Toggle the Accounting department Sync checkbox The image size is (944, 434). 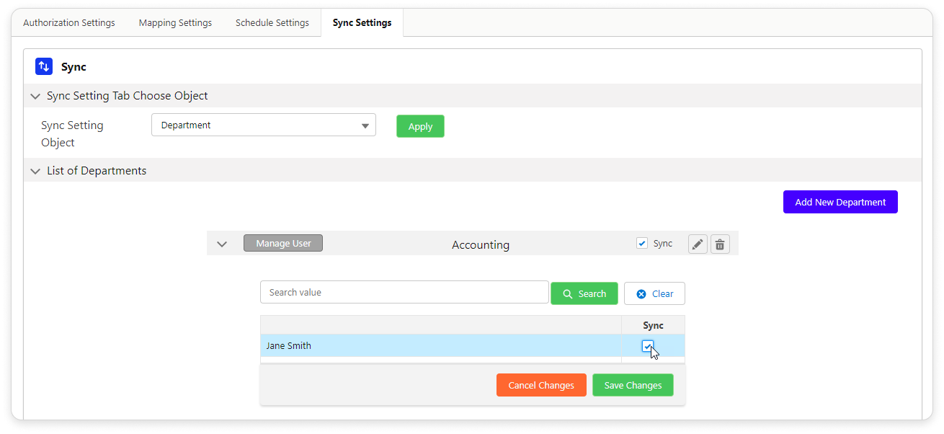[642, 244]
